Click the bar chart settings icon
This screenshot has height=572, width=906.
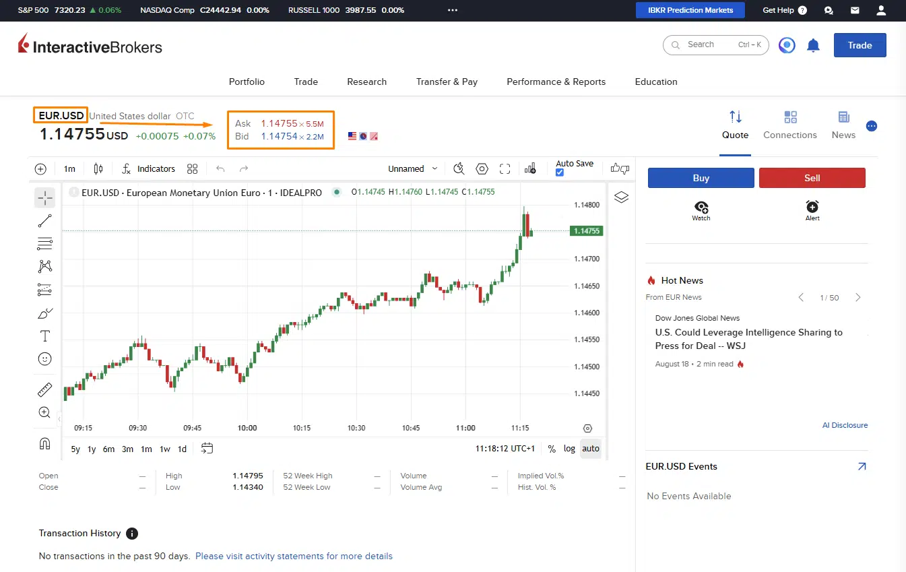(530, 168)
